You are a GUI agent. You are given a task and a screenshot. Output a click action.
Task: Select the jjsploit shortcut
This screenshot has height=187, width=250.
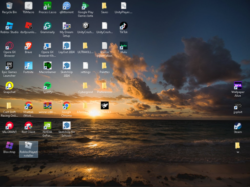(x=238, y=106)
